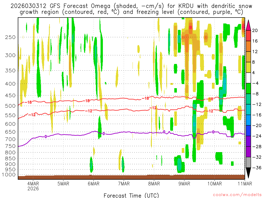Click the purple 0 contour label near 10MAR
264x198 pixels.
tap(213, 132)
